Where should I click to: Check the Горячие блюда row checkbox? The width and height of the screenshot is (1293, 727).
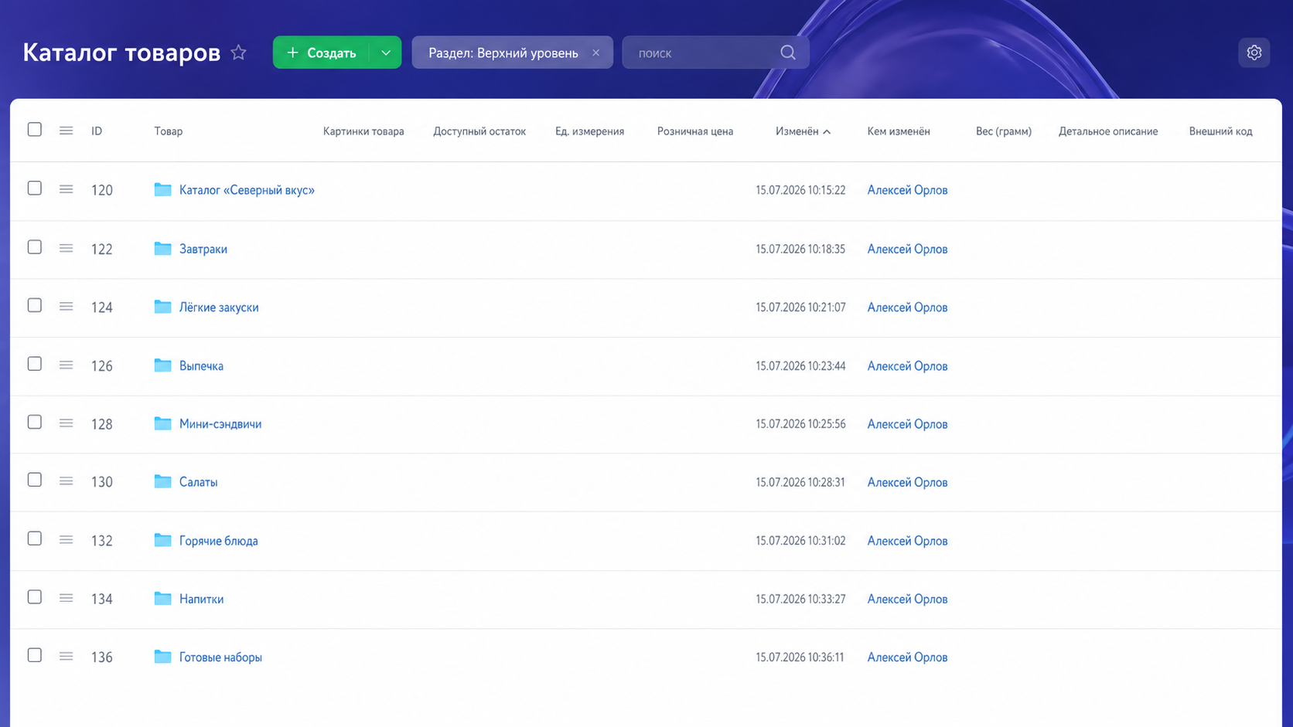click(35, 538)
